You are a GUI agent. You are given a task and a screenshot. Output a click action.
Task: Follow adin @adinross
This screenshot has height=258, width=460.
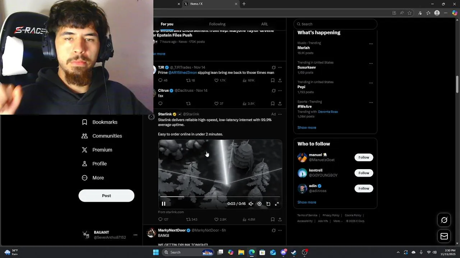click(x=364, y=188)
